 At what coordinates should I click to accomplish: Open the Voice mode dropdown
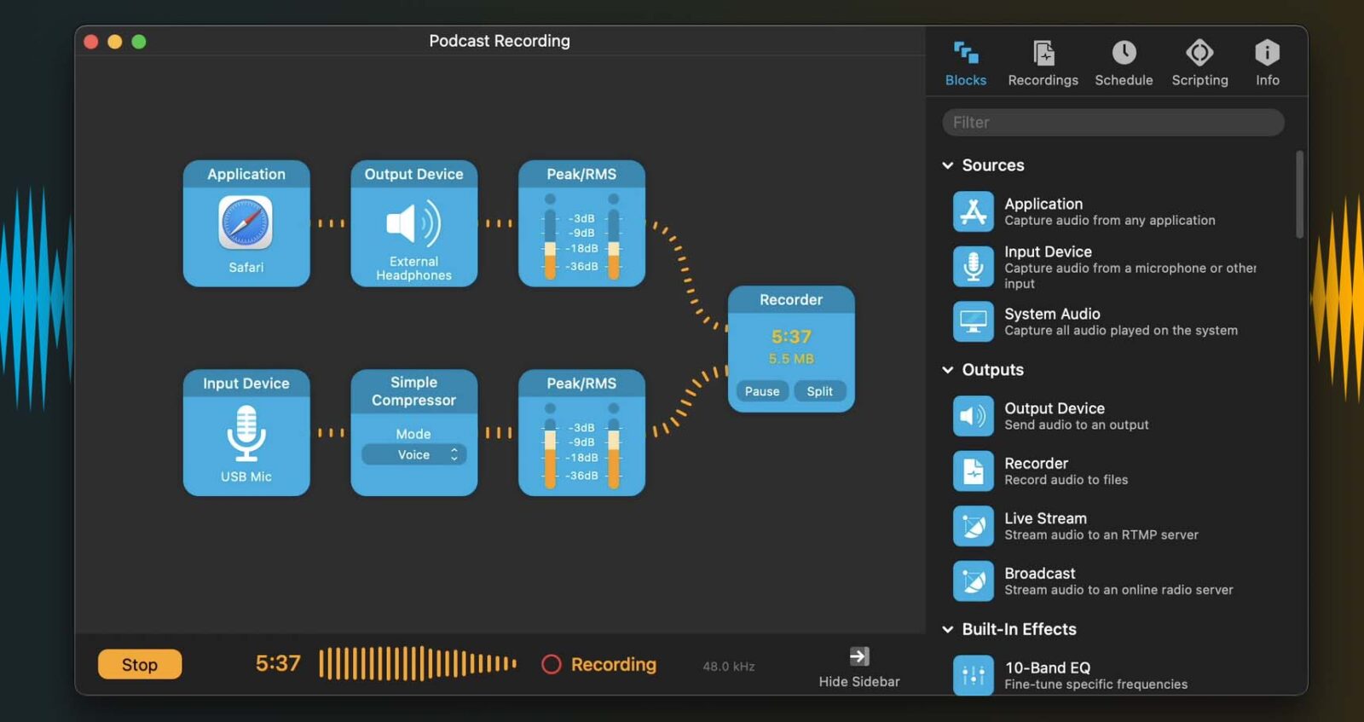tap(413, 454)
